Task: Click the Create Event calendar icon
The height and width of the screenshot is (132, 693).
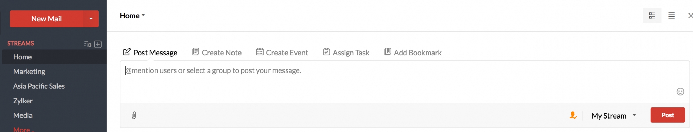Action: (260, 52)
